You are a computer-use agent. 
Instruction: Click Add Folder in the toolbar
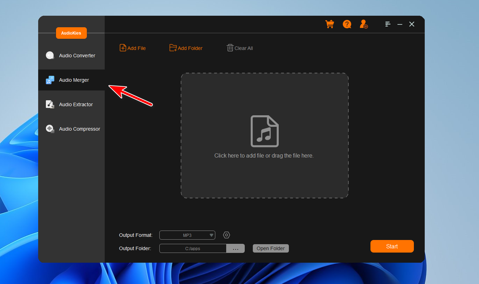186,48
